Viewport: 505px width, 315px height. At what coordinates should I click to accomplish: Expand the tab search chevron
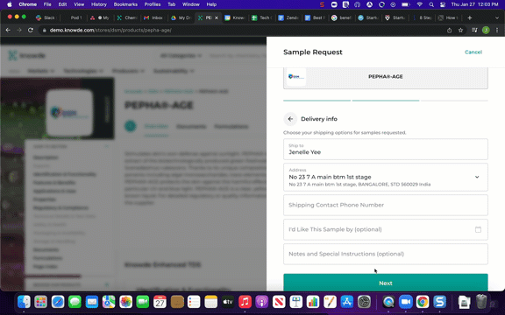tap(497, 17)
